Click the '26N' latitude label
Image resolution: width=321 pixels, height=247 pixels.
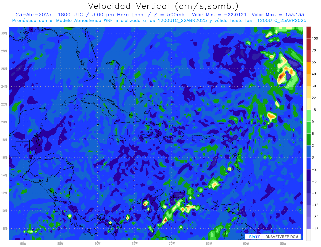pos(4,69)
